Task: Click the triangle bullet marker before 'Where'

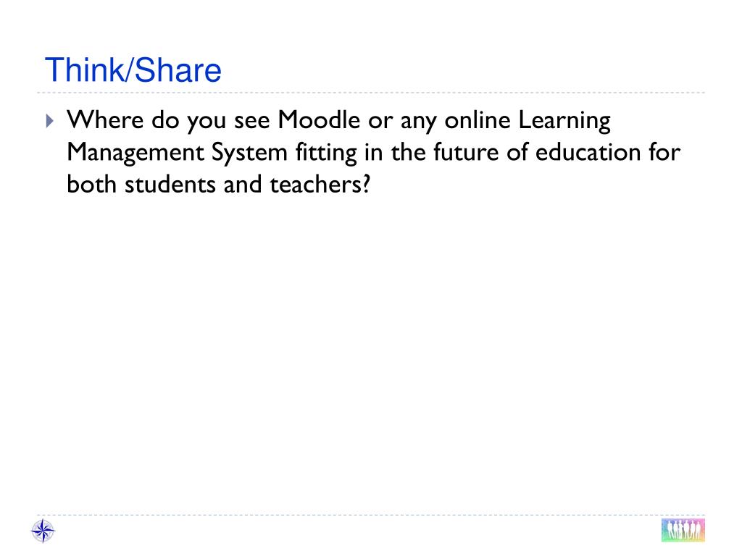Action: pyautogui.click(x=50, y=121)
